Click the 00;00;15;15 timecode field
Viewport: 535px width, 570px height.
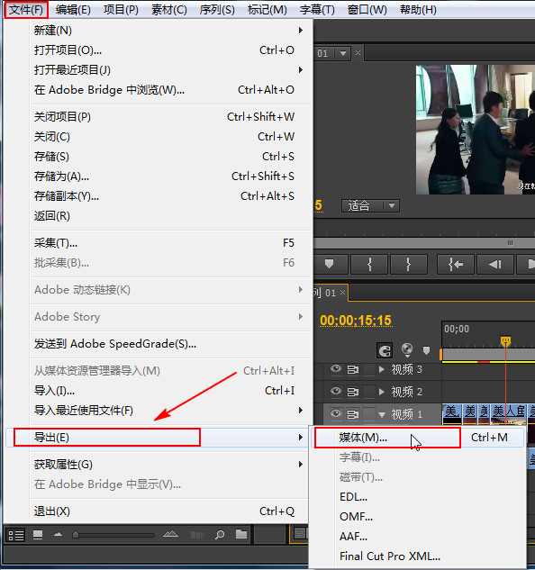tap(356, 321)
